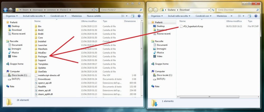Click search magnifier in rFactor 2 window
Screen dimensions: 264x112
[141, 10]
